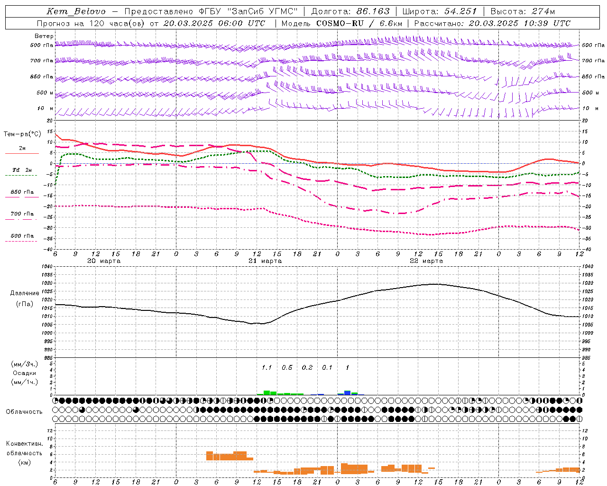Select the (мм/3ч.) precipitation unit label
607x486 pixels.
coord(24,364)
